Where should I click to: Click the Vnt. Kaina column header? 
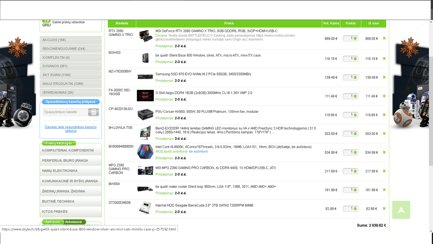(x=331, y=23)
